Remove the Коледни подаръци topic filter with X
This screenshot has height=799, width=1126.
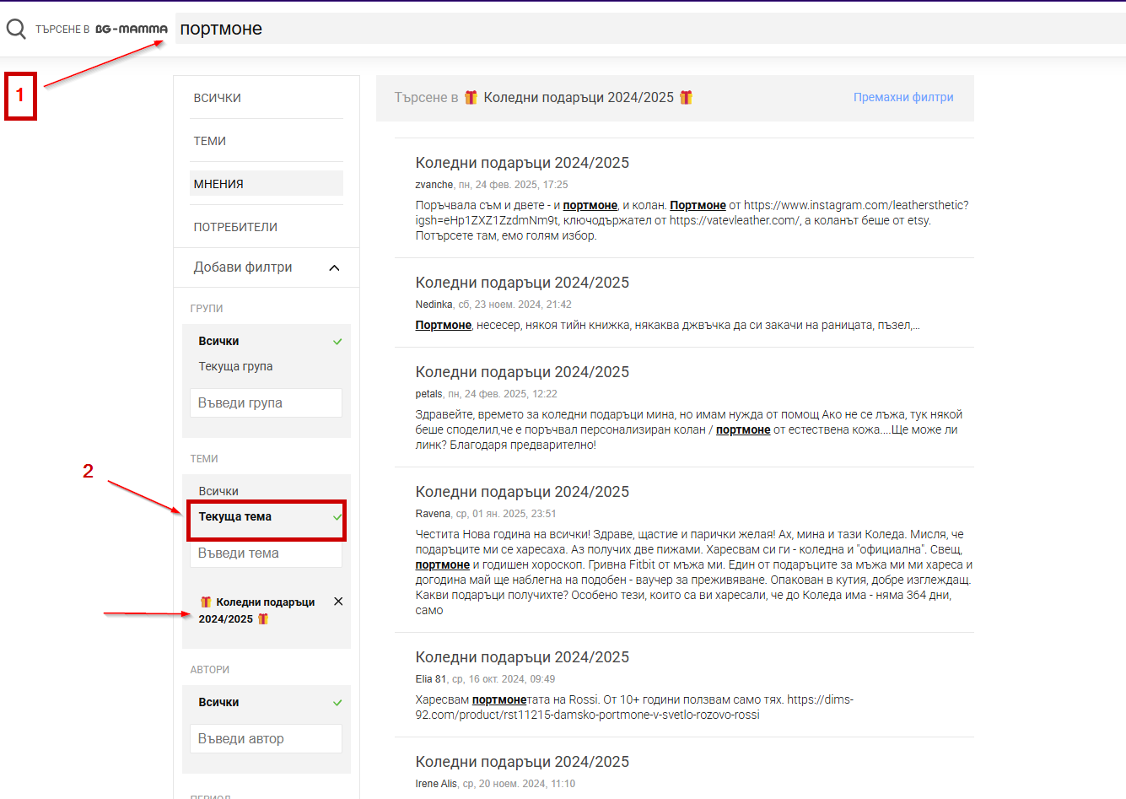click(338, 602)
